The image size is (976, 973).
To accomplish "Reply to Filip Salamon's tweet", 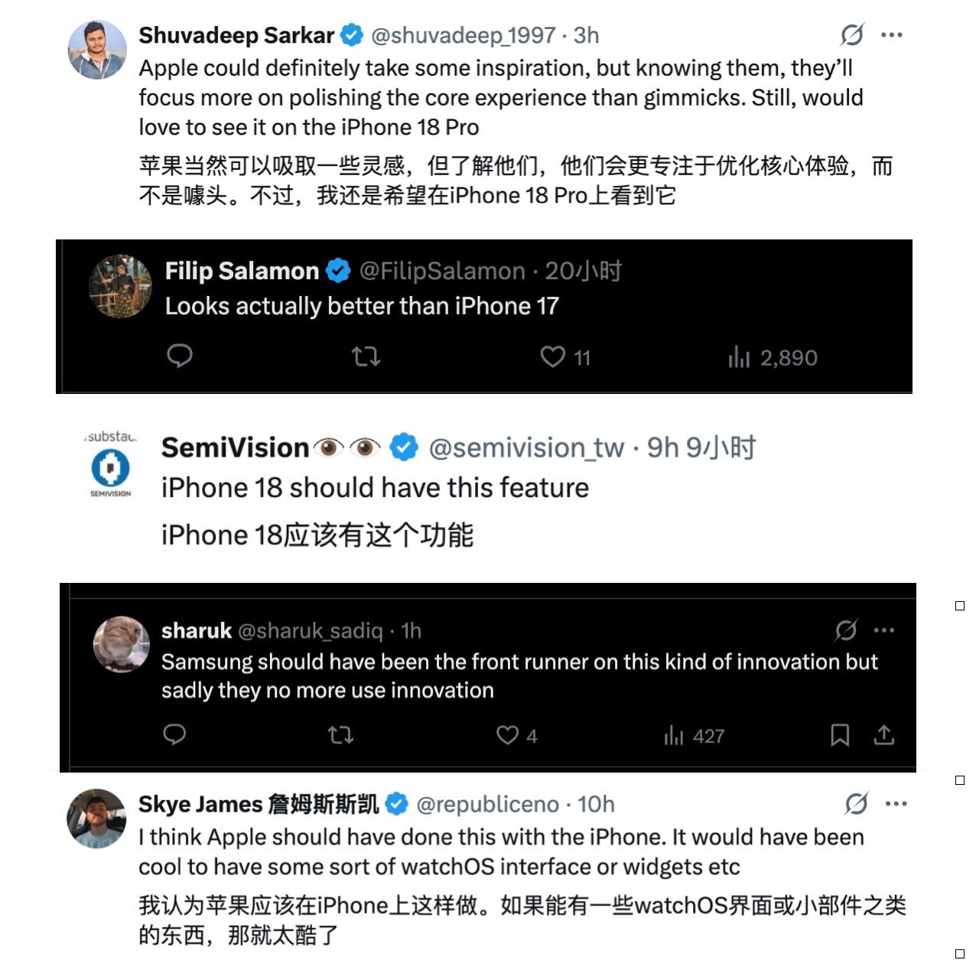I will (180, 356).
